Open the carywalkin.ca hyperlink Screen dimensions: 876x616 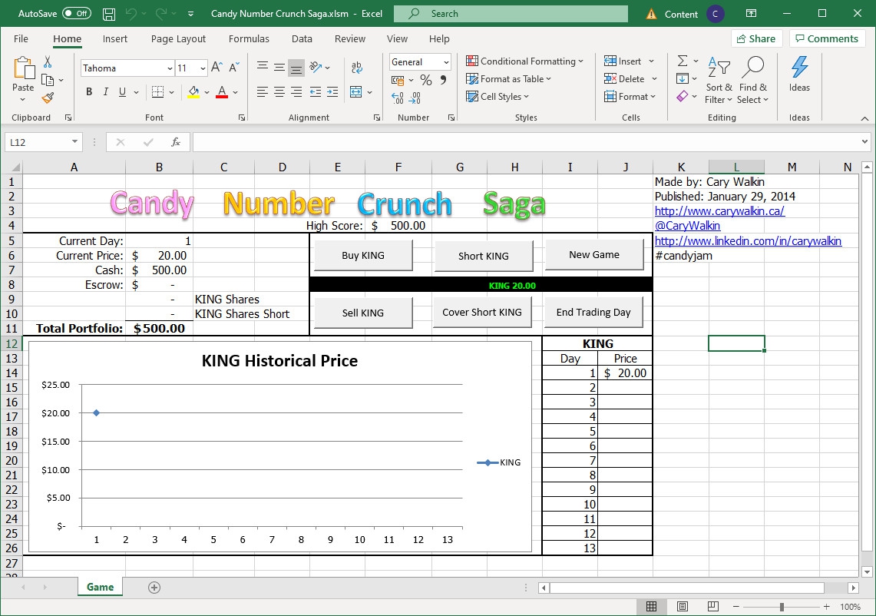tap(719, 211)
